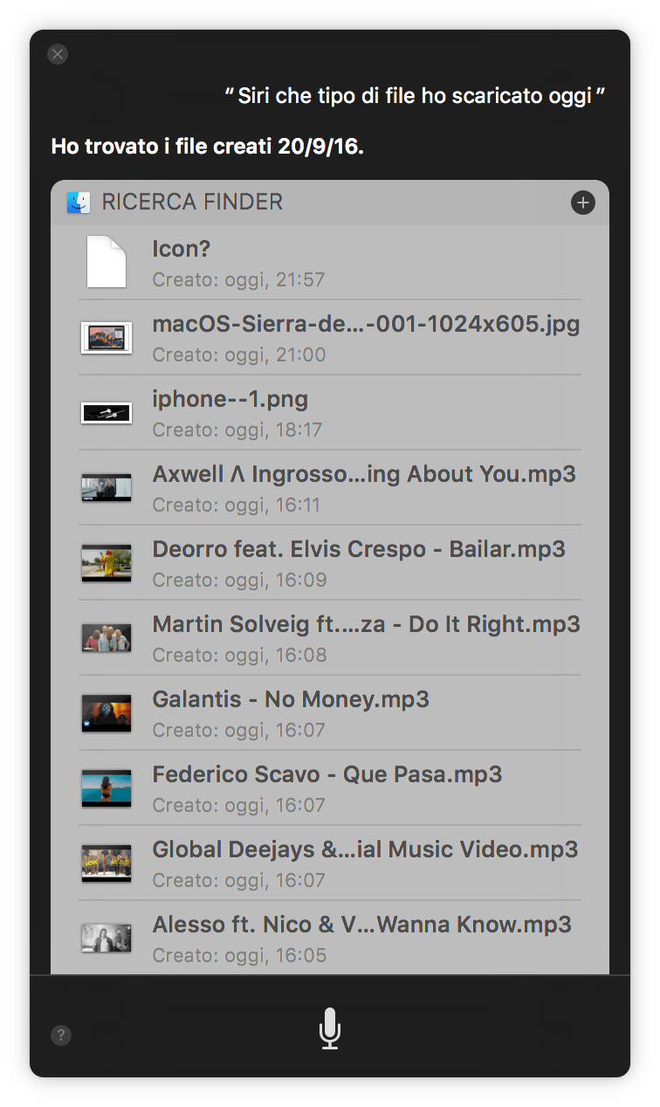
Task: Click the Alesso ft. Nico thumbnail
Action: click(107, 938)
